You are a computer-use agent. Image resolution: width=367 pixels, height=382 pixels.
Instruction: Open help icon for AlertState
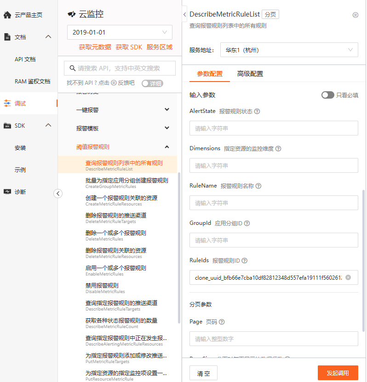257,112
